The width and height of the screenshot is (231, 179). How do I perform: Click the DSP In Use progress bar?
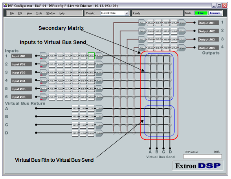202,156
